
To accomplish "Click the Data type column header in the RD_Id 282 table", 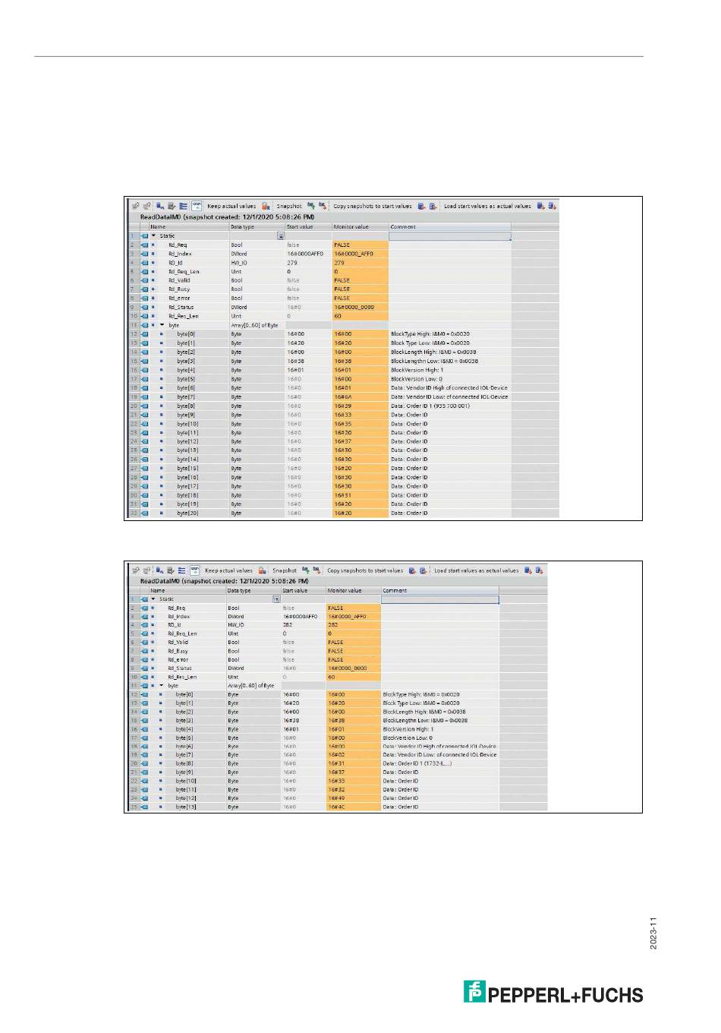I will coord(239,590).
